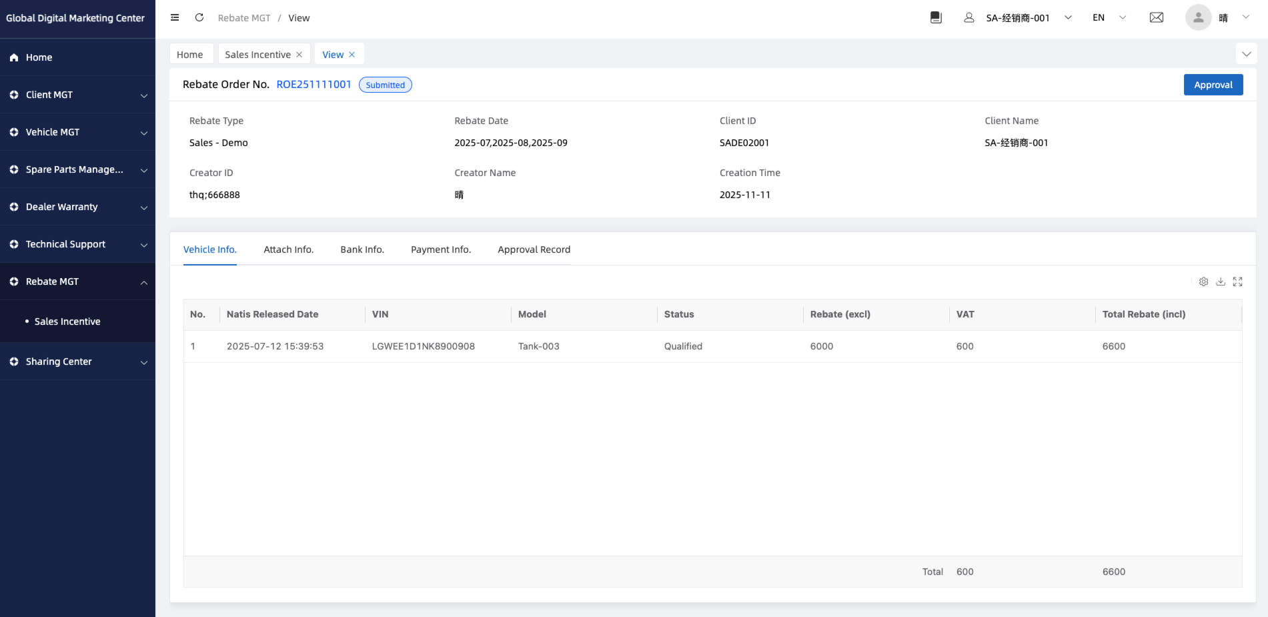The width and height of the screenshot is (1268, 617).
Task: Open the book/manual icon in header
Action: click(x=936, y=18)
